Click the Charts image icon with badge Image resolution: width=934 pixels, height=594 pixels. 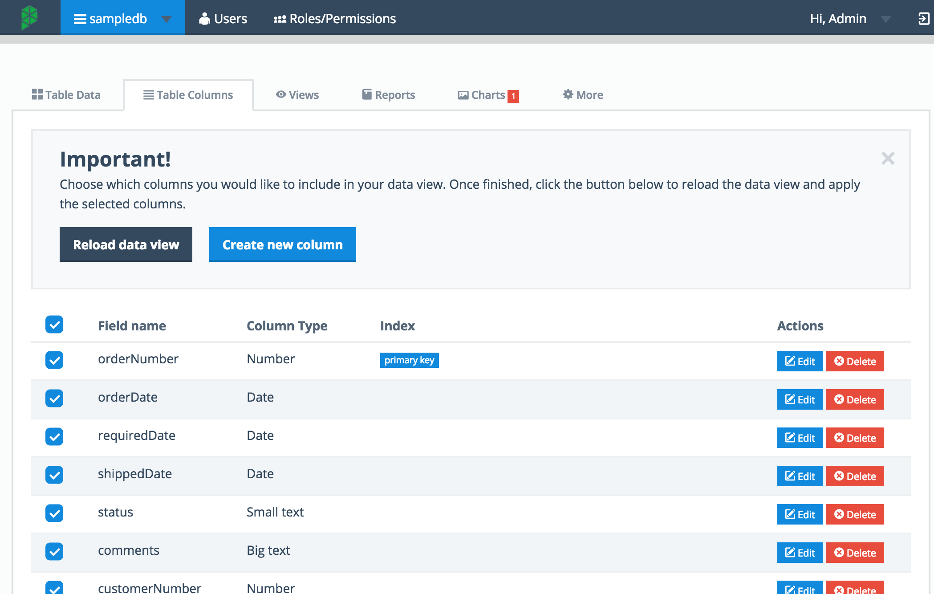pos(463,94)
